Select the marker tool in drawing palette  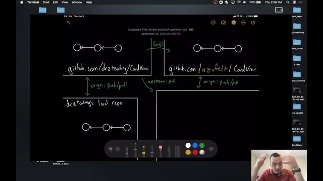tap(135, 150)
